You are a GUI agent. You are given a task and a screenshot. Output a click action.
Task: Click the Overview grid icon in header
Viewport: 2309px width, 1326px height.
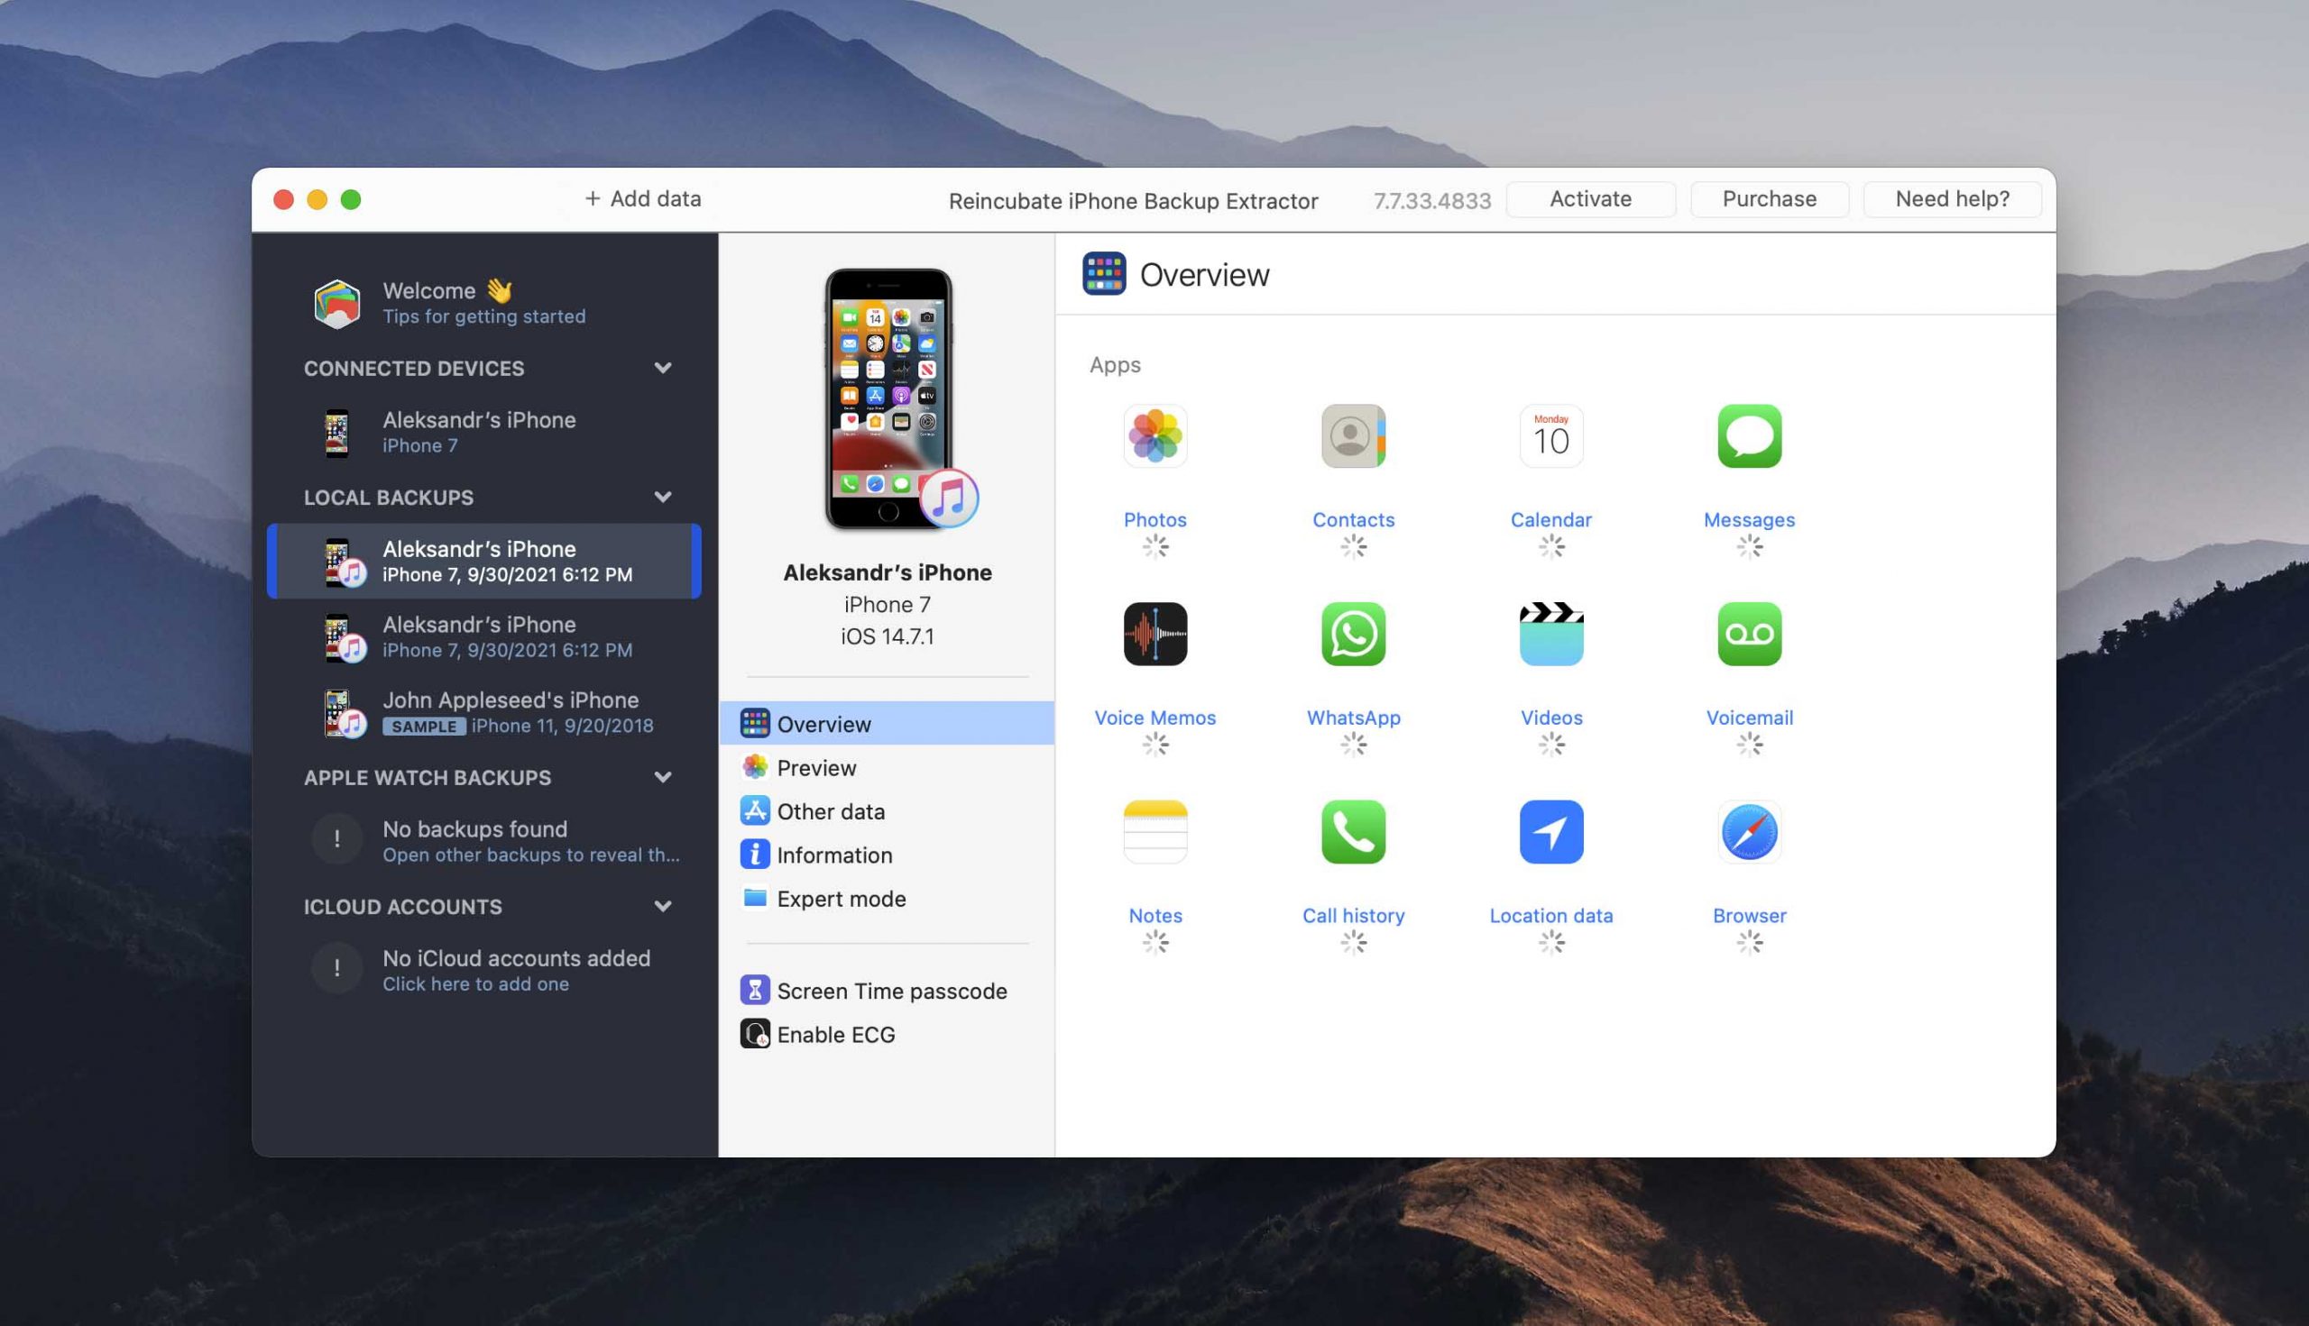[x=1103, y=274]
